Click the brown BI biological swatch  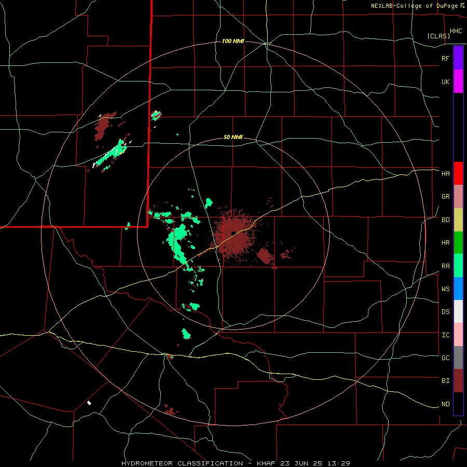458,381
